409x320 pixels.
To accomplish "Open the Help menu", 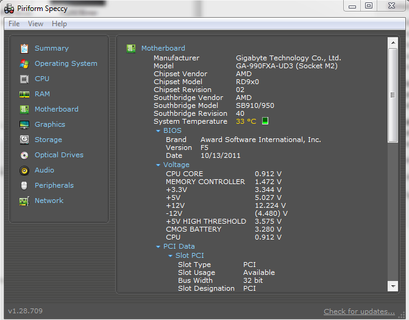I will click(59, 24).
